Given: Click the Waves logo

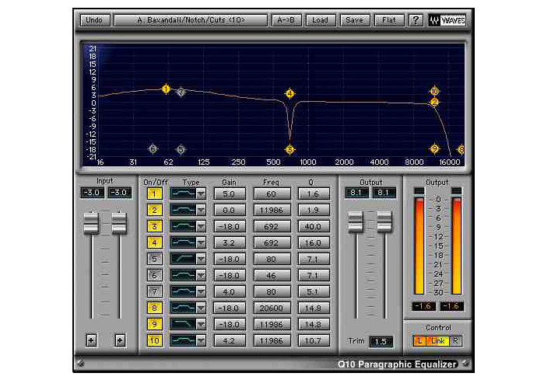Looking at the screenshot, I should tap(447, 20).
